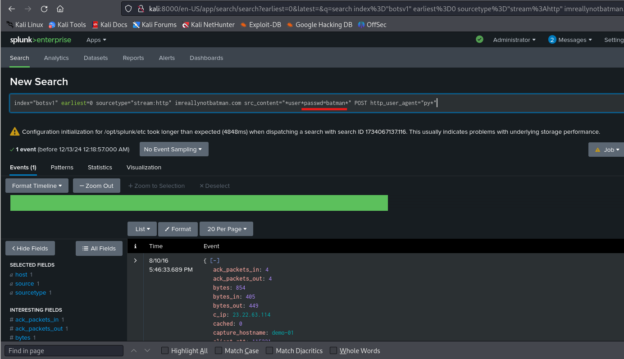Image resolution: width=624 pixels, height=359 pixels.
Task: Open the Exploit-DB bookmark
Action: coord(261,25)
